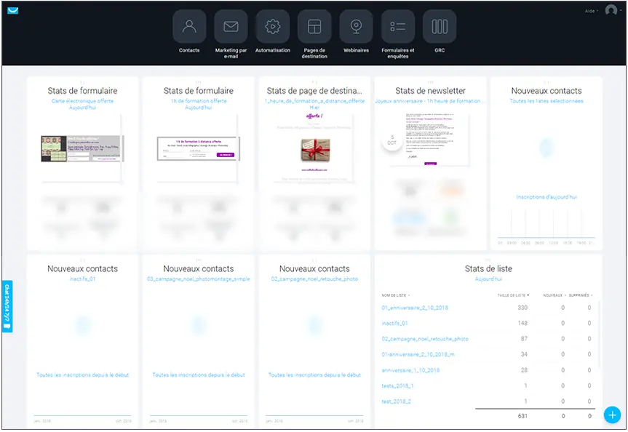
Task: Click the 03_campagne_noel_photomontage_simple widget link
Action: (198, 279)
